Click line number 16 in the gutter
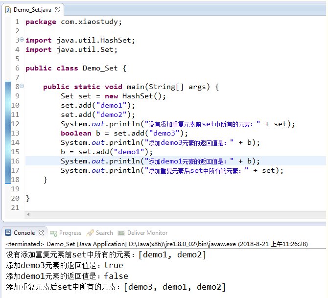The height and width of the screenshot is (298, 328). (15, 161)
